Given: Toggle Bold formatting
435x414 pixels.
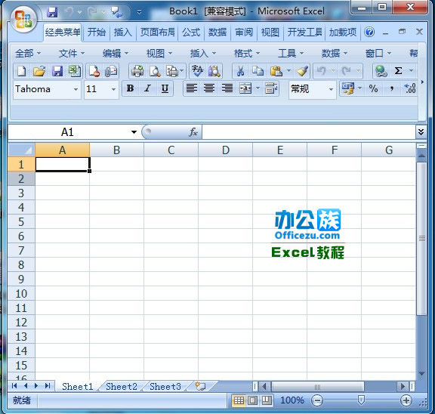Looking at the screenshot, I should click(x=130, y=88).
